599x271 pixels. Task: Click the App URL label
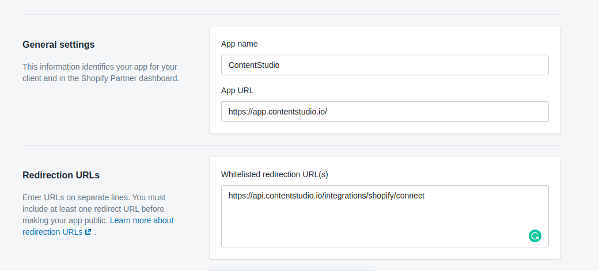point(237,90)
